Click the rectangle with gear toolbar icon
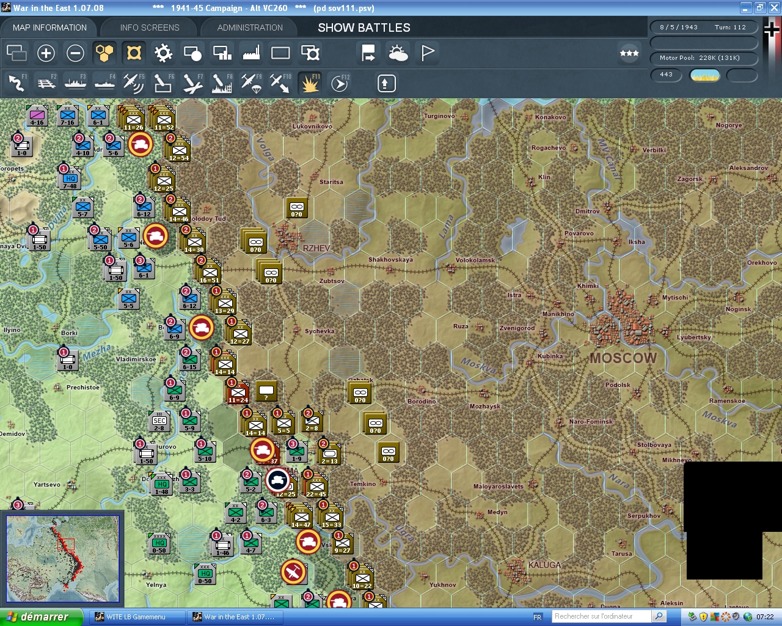This screenshot has height=626, width=782. [310, 53]
